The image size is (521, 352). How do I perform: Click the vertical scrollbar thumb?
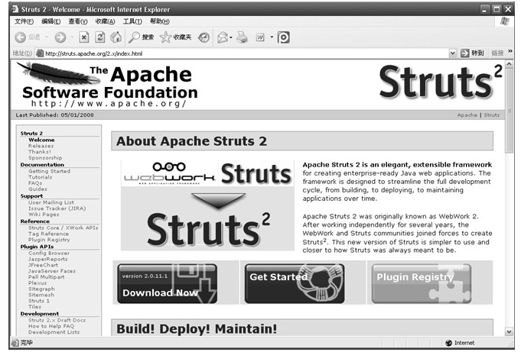(509, 111)
